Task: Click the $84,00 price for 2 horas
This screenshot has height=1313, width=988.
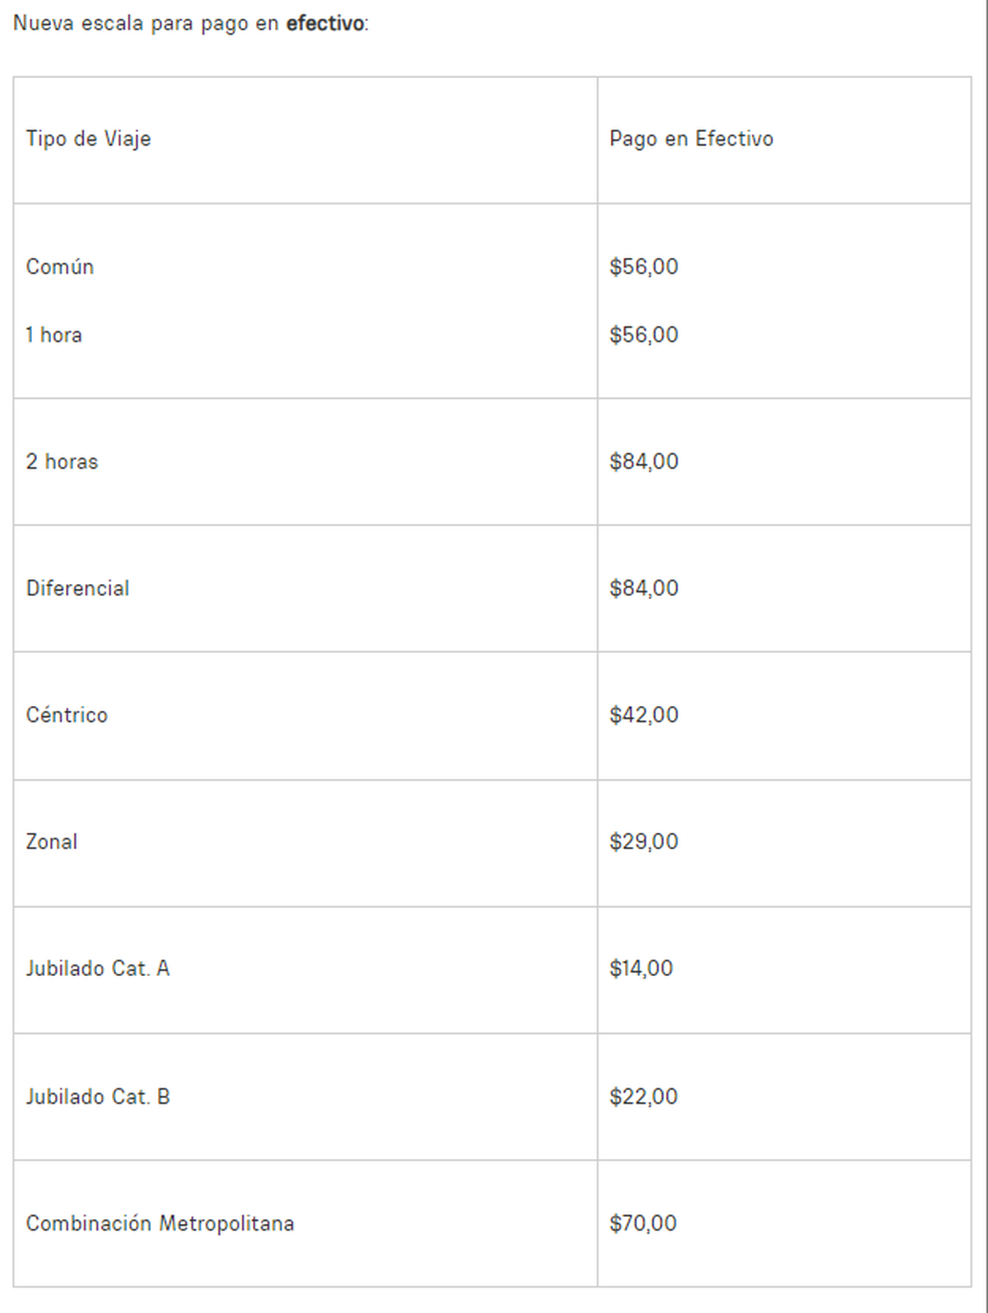Action: (x=644, y=462)
